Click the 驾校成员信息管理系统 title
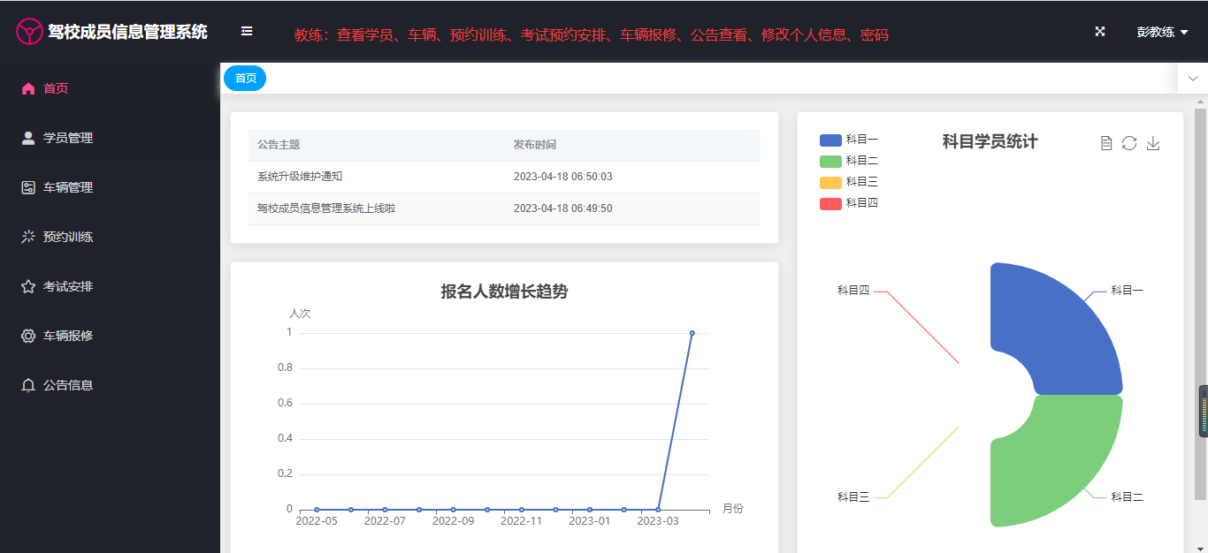 (127, 32)
